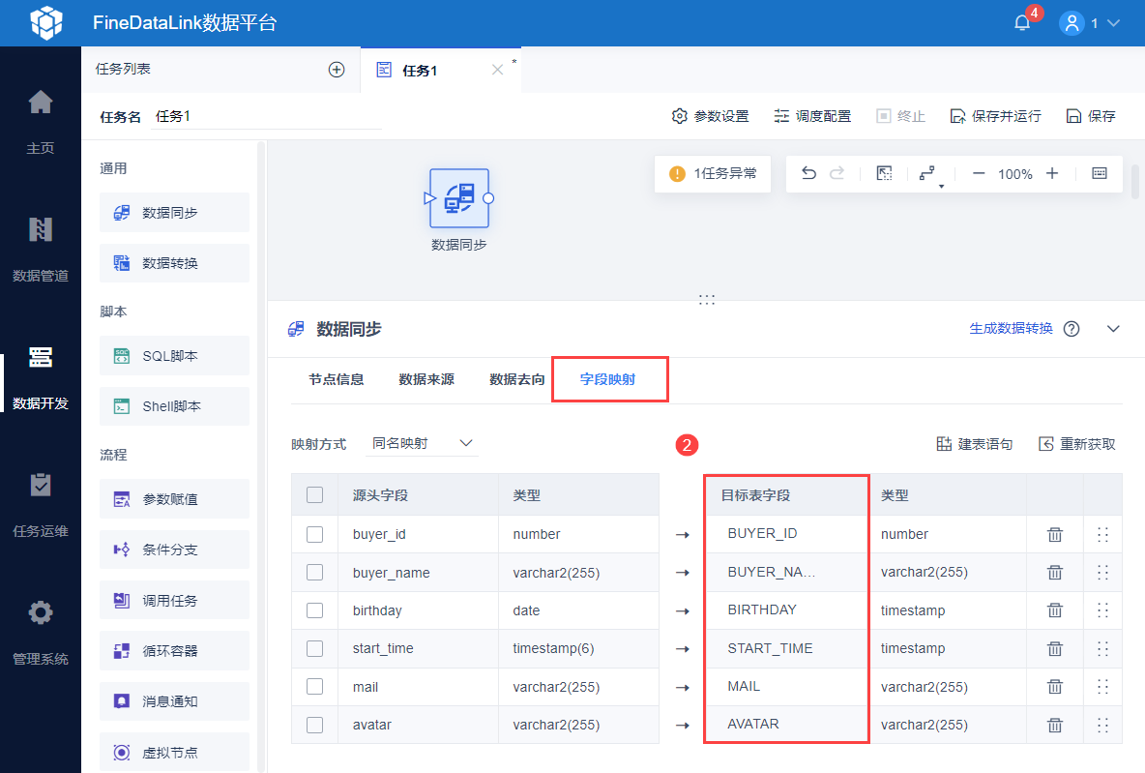Add new task with plus icon
1145x773 pixels.
337,70
